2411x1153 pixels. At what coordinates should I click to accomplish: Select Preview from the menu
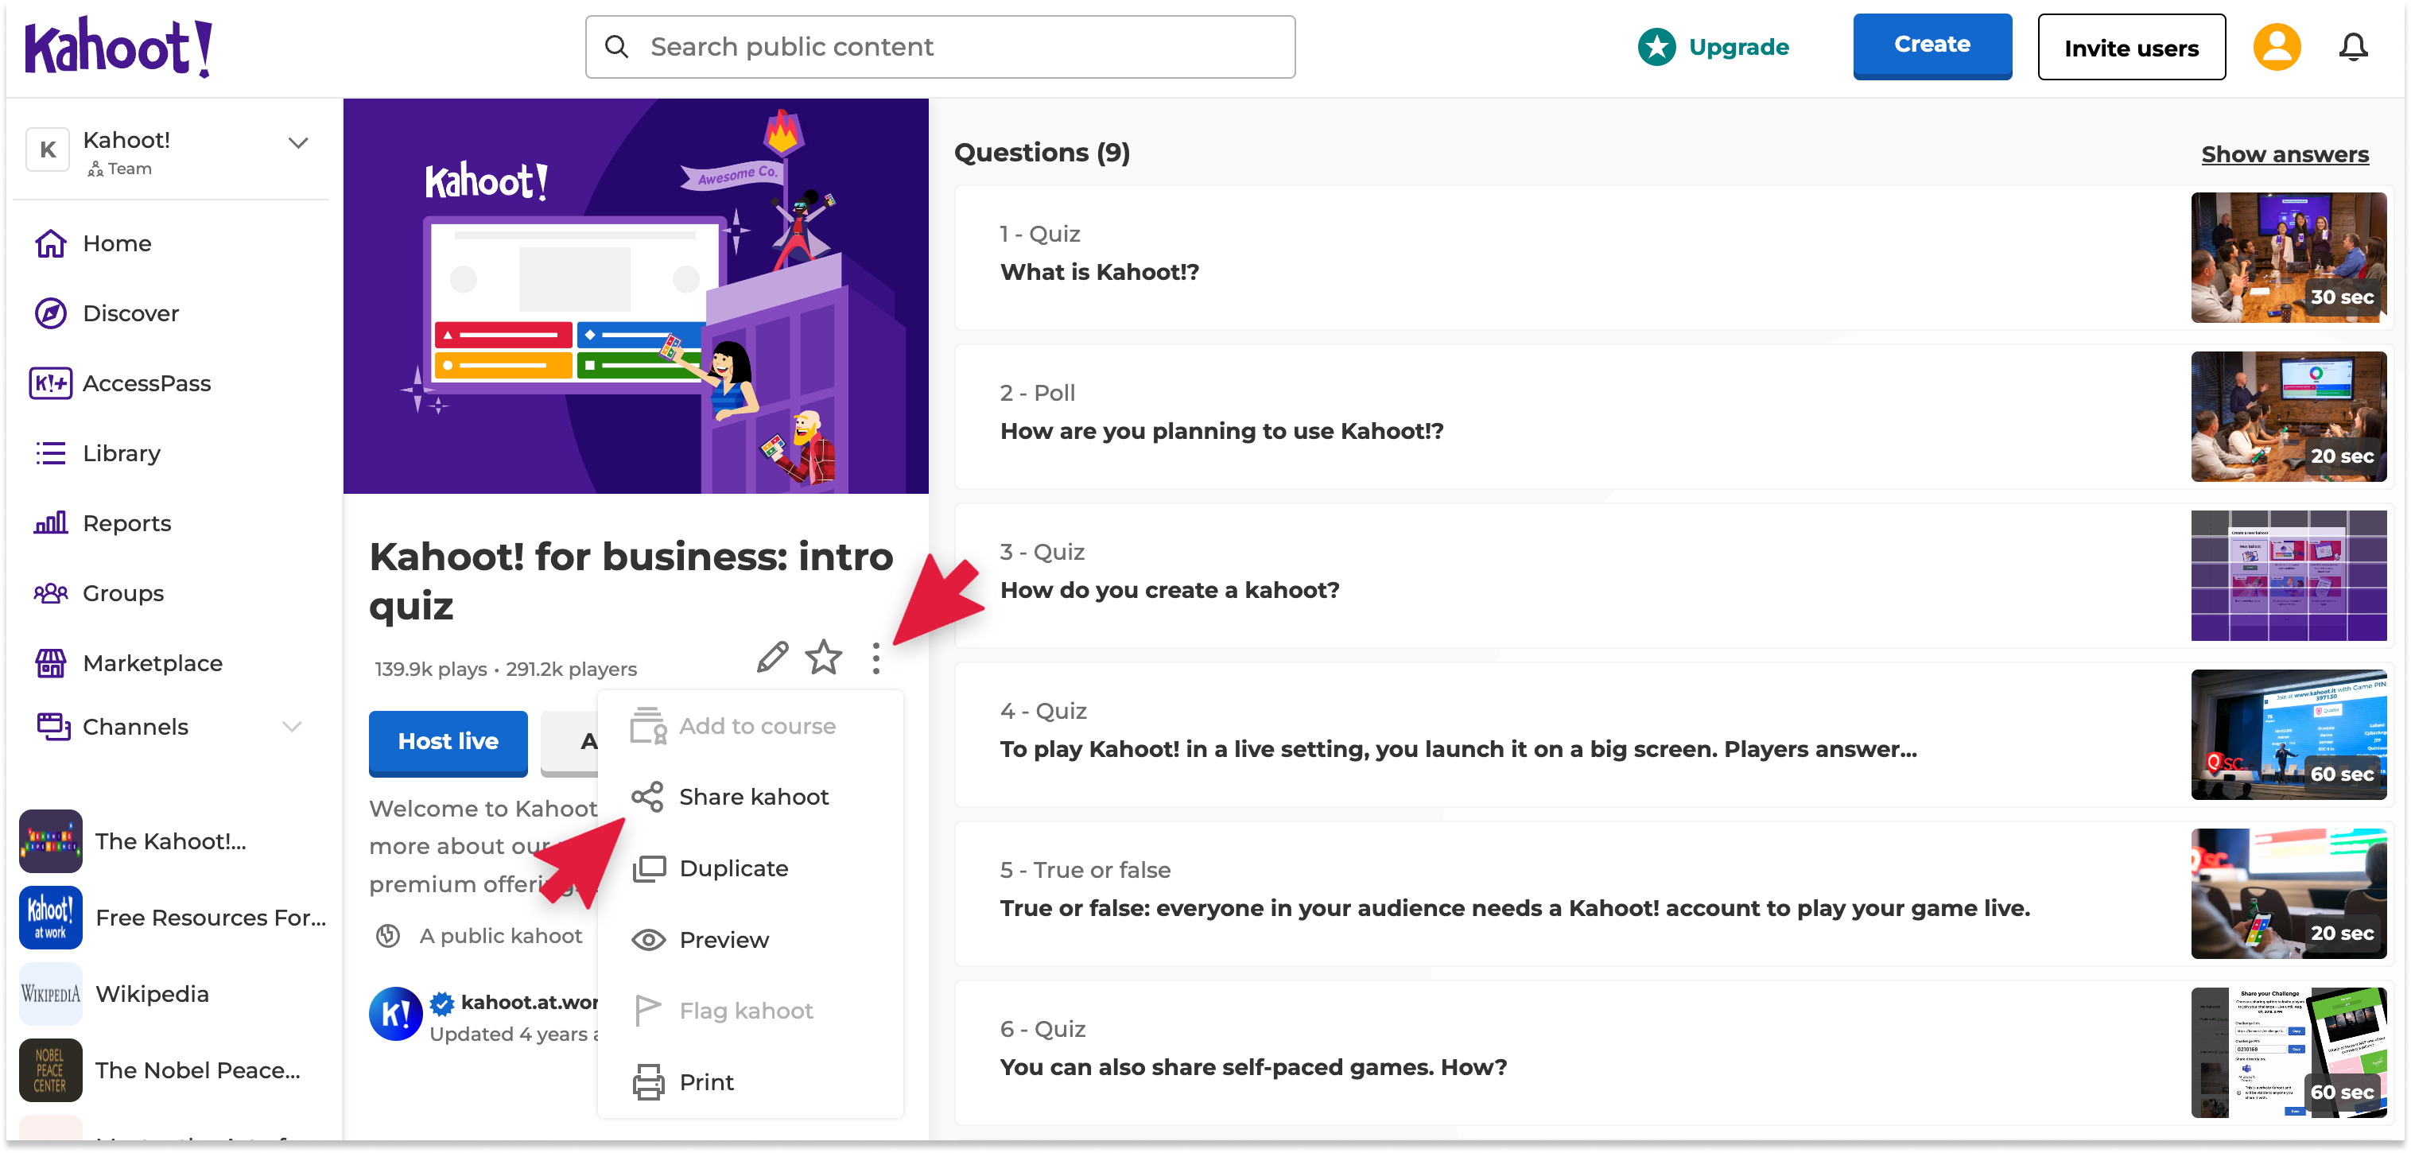[751, 940]
